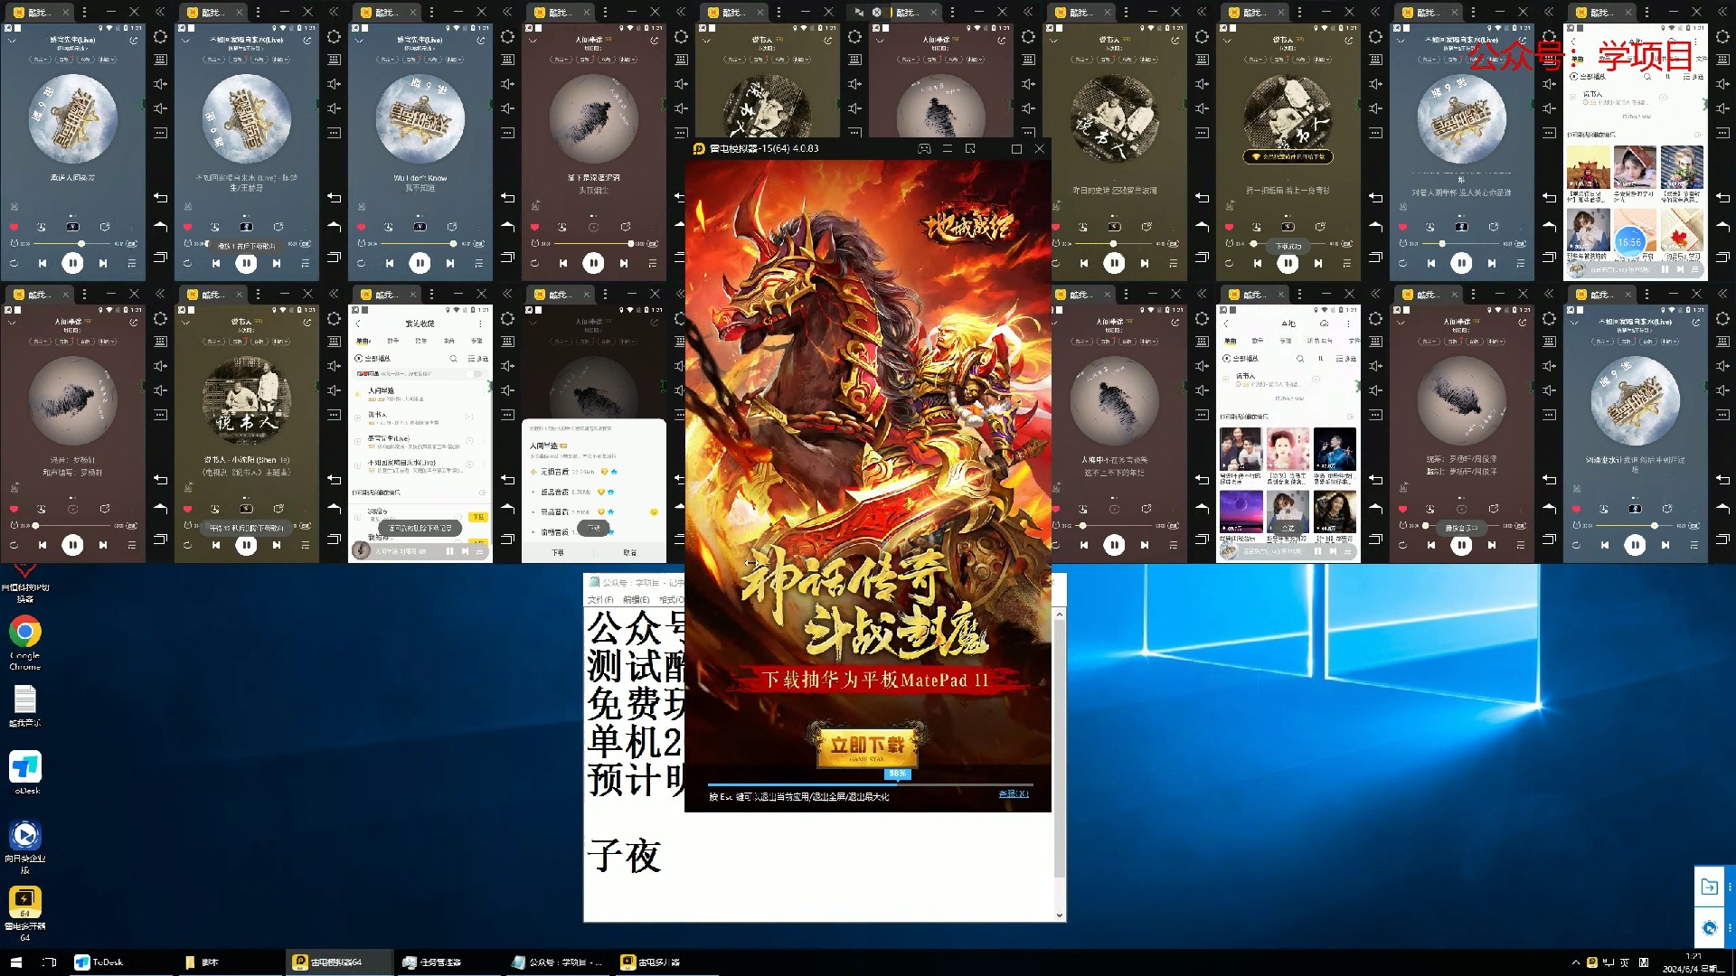Open 文件(F) menu in Notepad
1736x976 pixels.
pos(600,600)
